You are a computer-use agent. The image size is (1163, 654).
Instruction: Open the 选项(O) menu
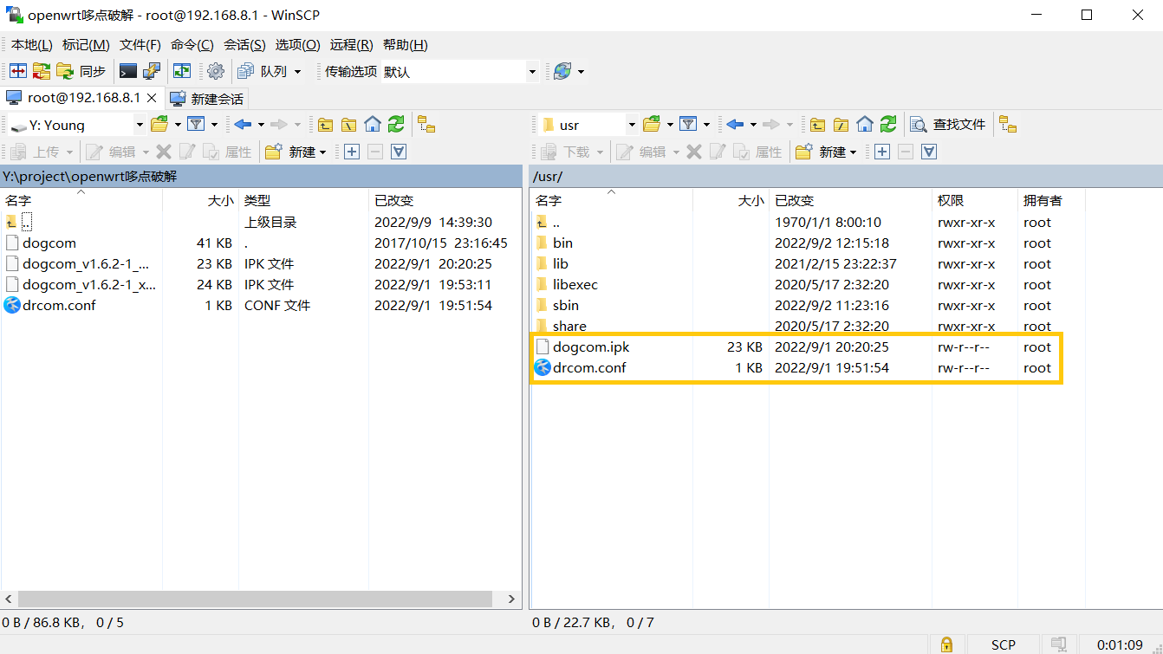[x=298, y=45]
